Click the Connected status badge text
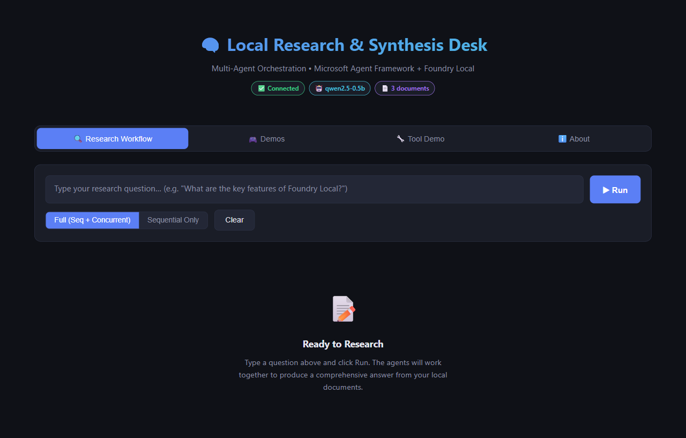This screenshot has height=438, width=686. click(x=283, y=88)
